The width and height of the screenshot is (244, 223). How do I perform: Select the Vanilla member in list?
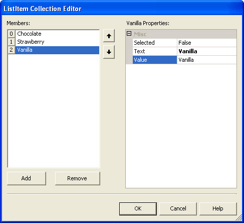[57, 50]
